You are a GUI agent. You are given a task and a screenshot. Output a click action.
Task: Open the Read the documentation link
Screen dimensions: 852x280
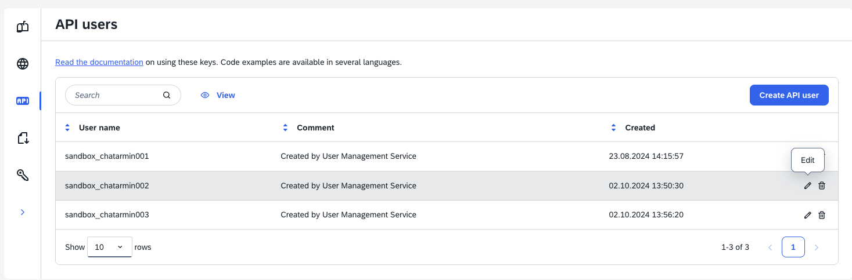click(99, 62)
